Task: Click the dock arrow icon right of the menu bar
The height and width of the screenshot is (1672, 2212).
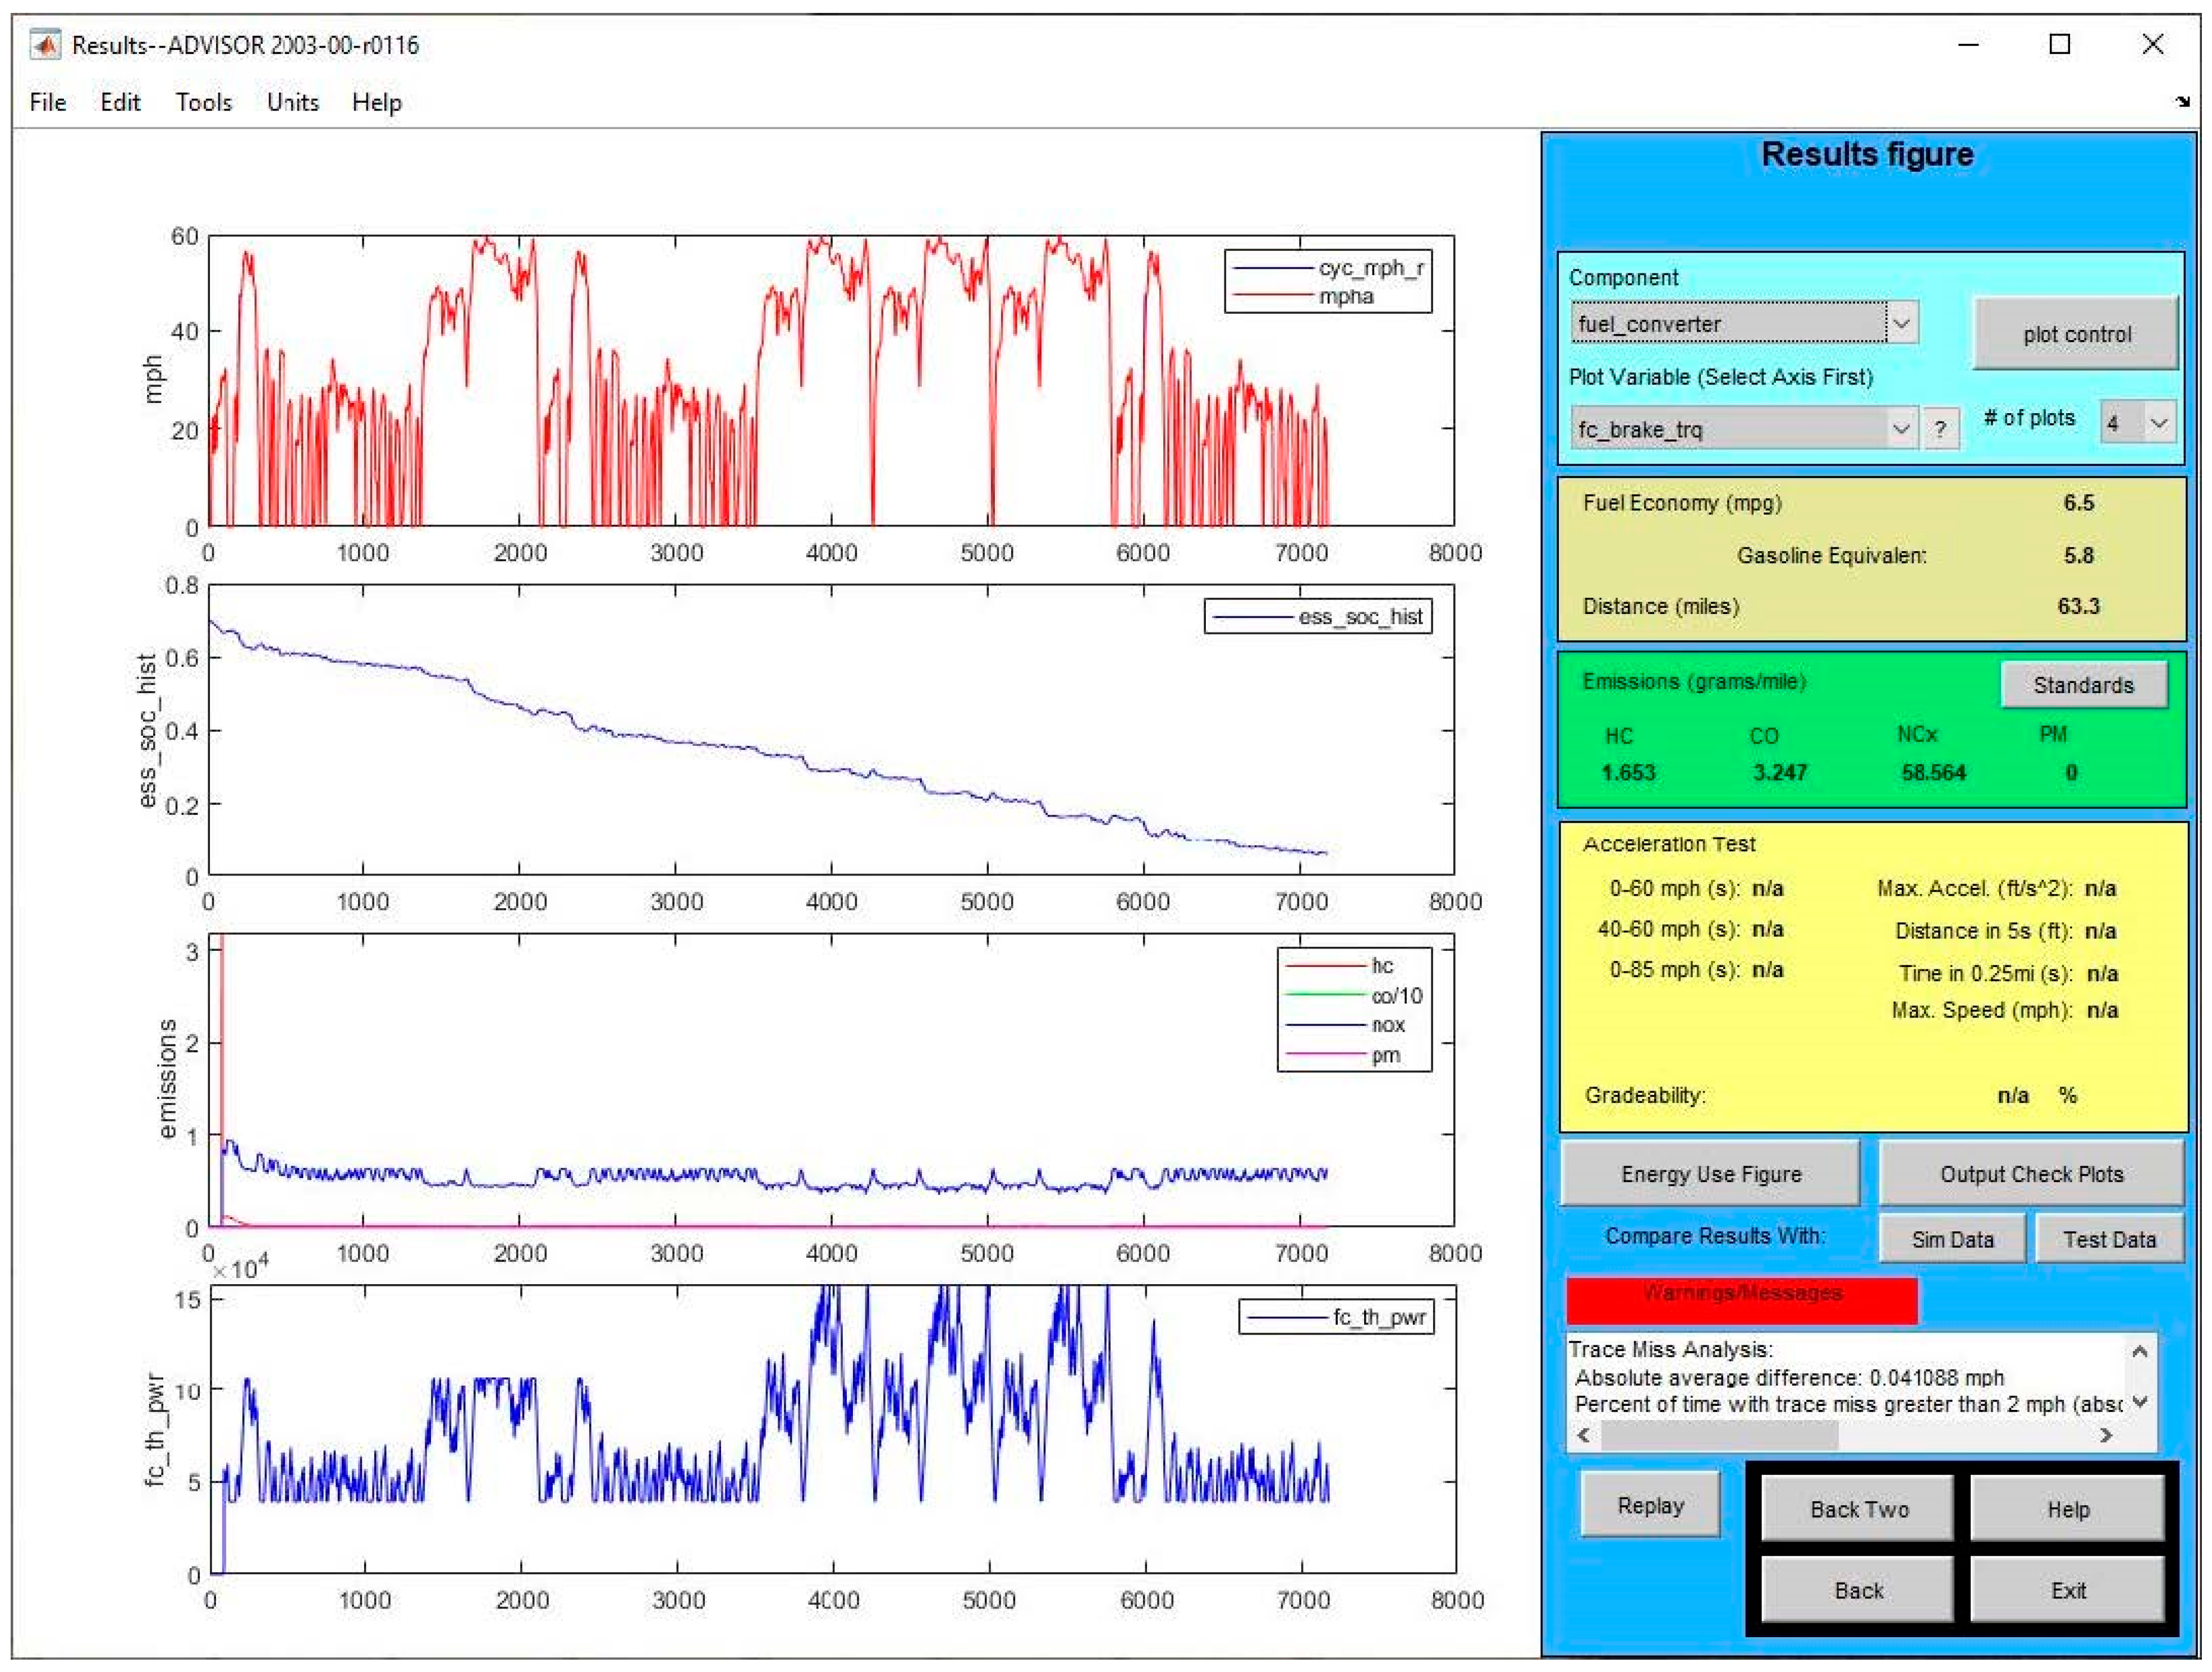Action: click(x=2182, y=101)
